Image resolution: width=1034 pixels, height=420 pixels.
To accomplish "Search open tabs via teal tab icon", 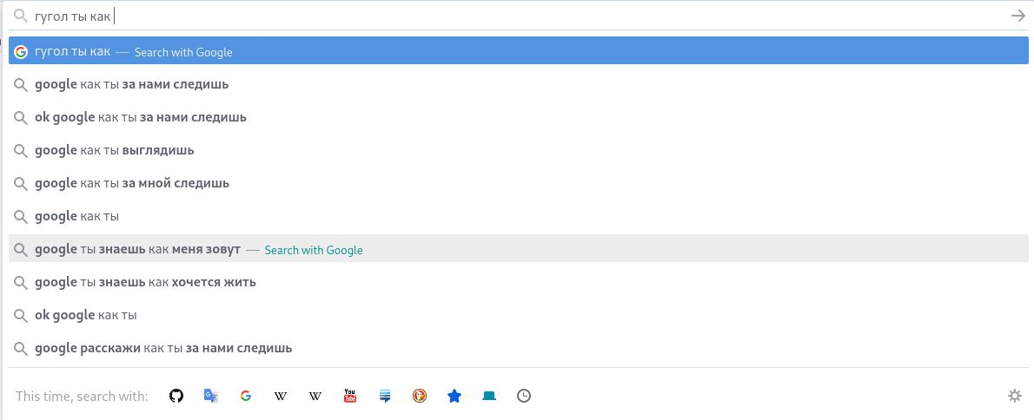I will coord(488,396).
